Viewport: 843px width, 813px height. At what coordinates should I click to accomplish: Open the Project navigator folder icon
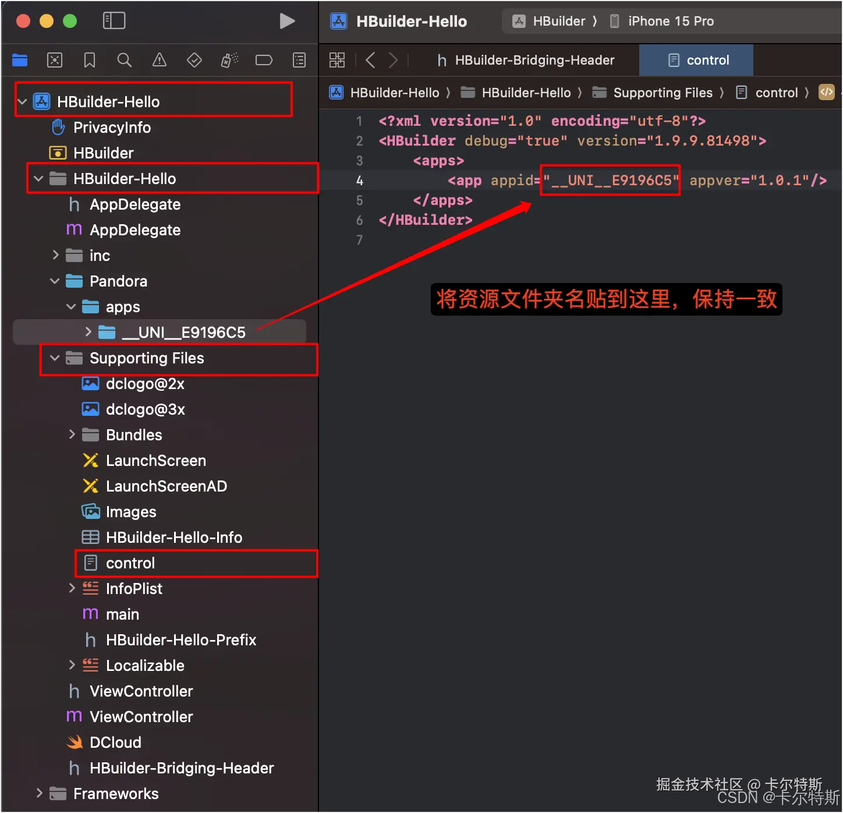(20, 60)
